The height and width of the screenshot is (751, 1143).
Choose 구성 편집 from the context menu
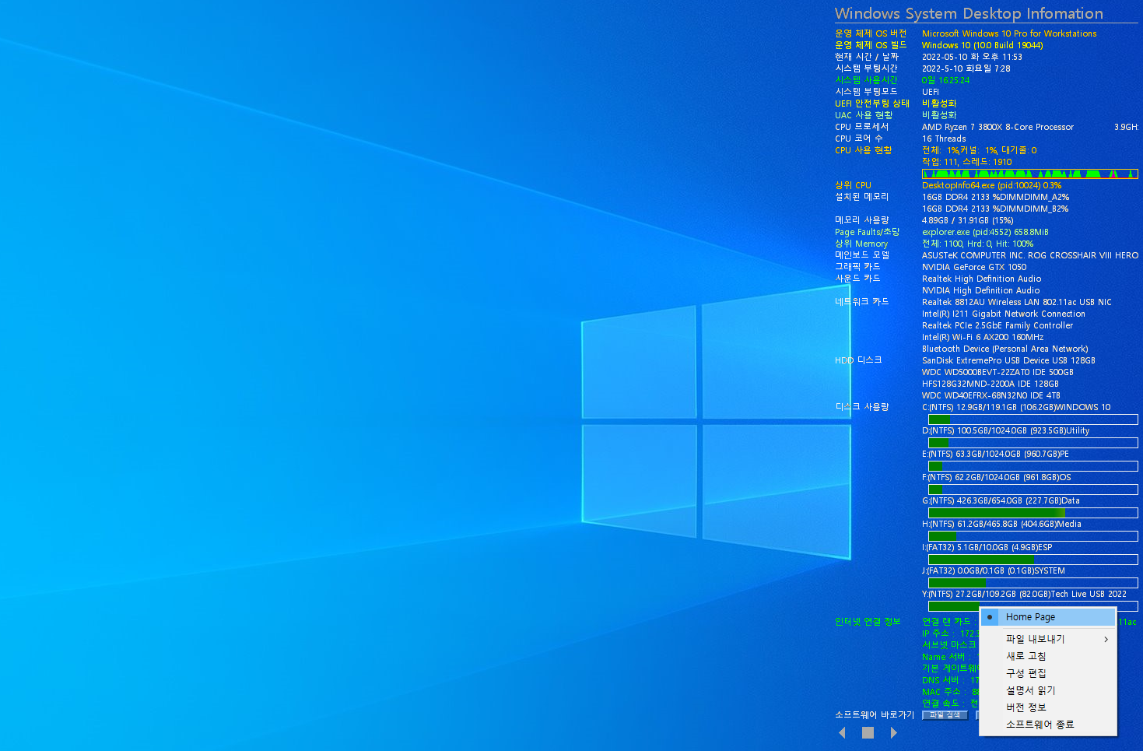tap(1048, 673)
